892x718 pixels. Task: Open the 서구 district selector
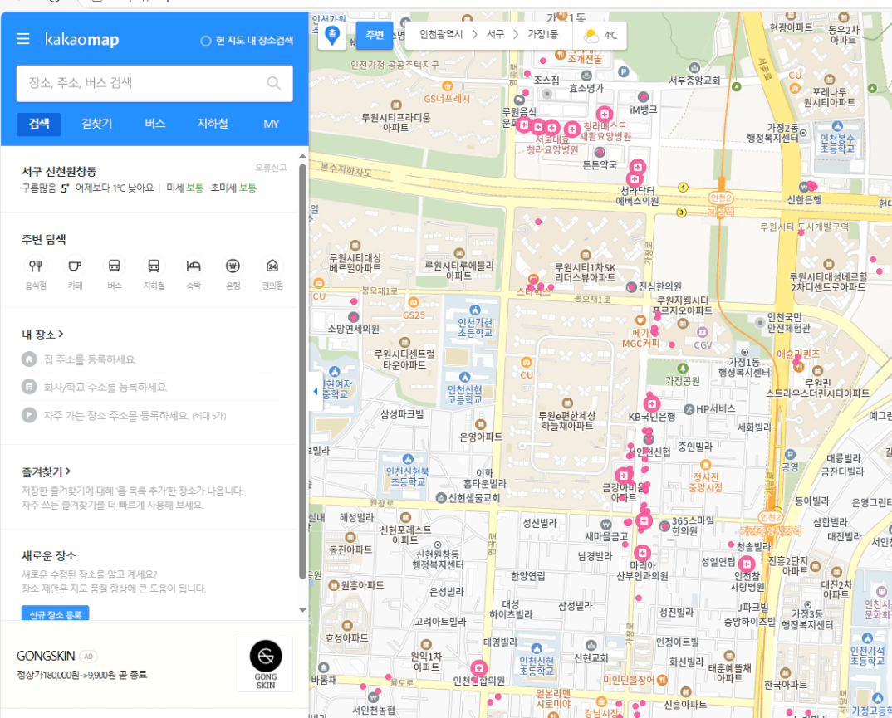(x=496, y=35)
